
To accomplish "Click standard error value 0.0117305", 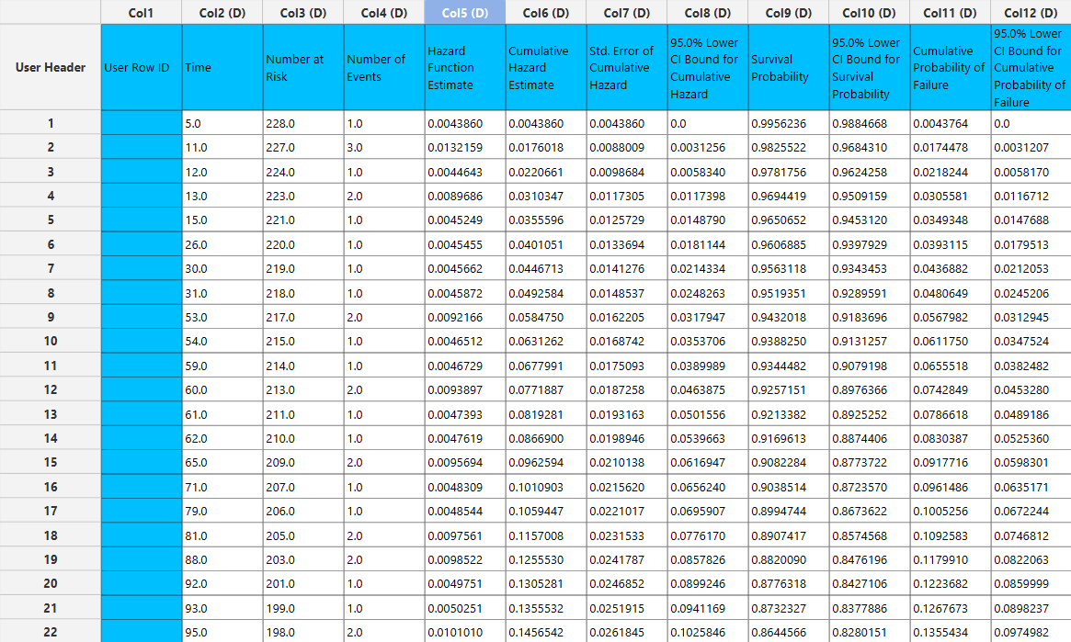I will tap(627, 196).
